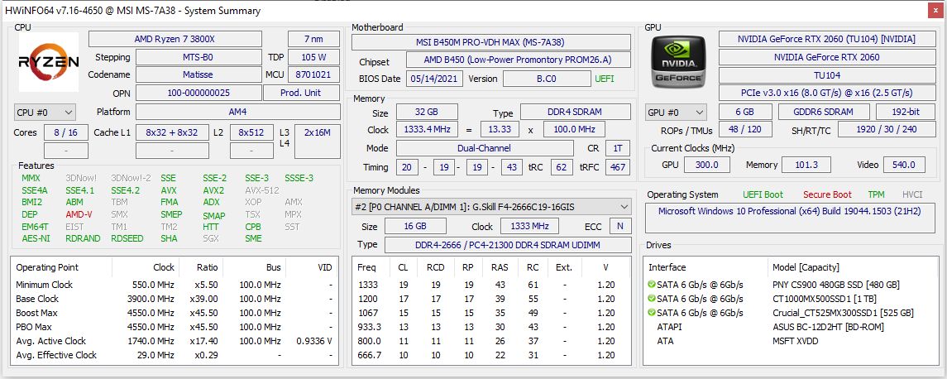Click the UEFI Boot status label

click(763, 194)
